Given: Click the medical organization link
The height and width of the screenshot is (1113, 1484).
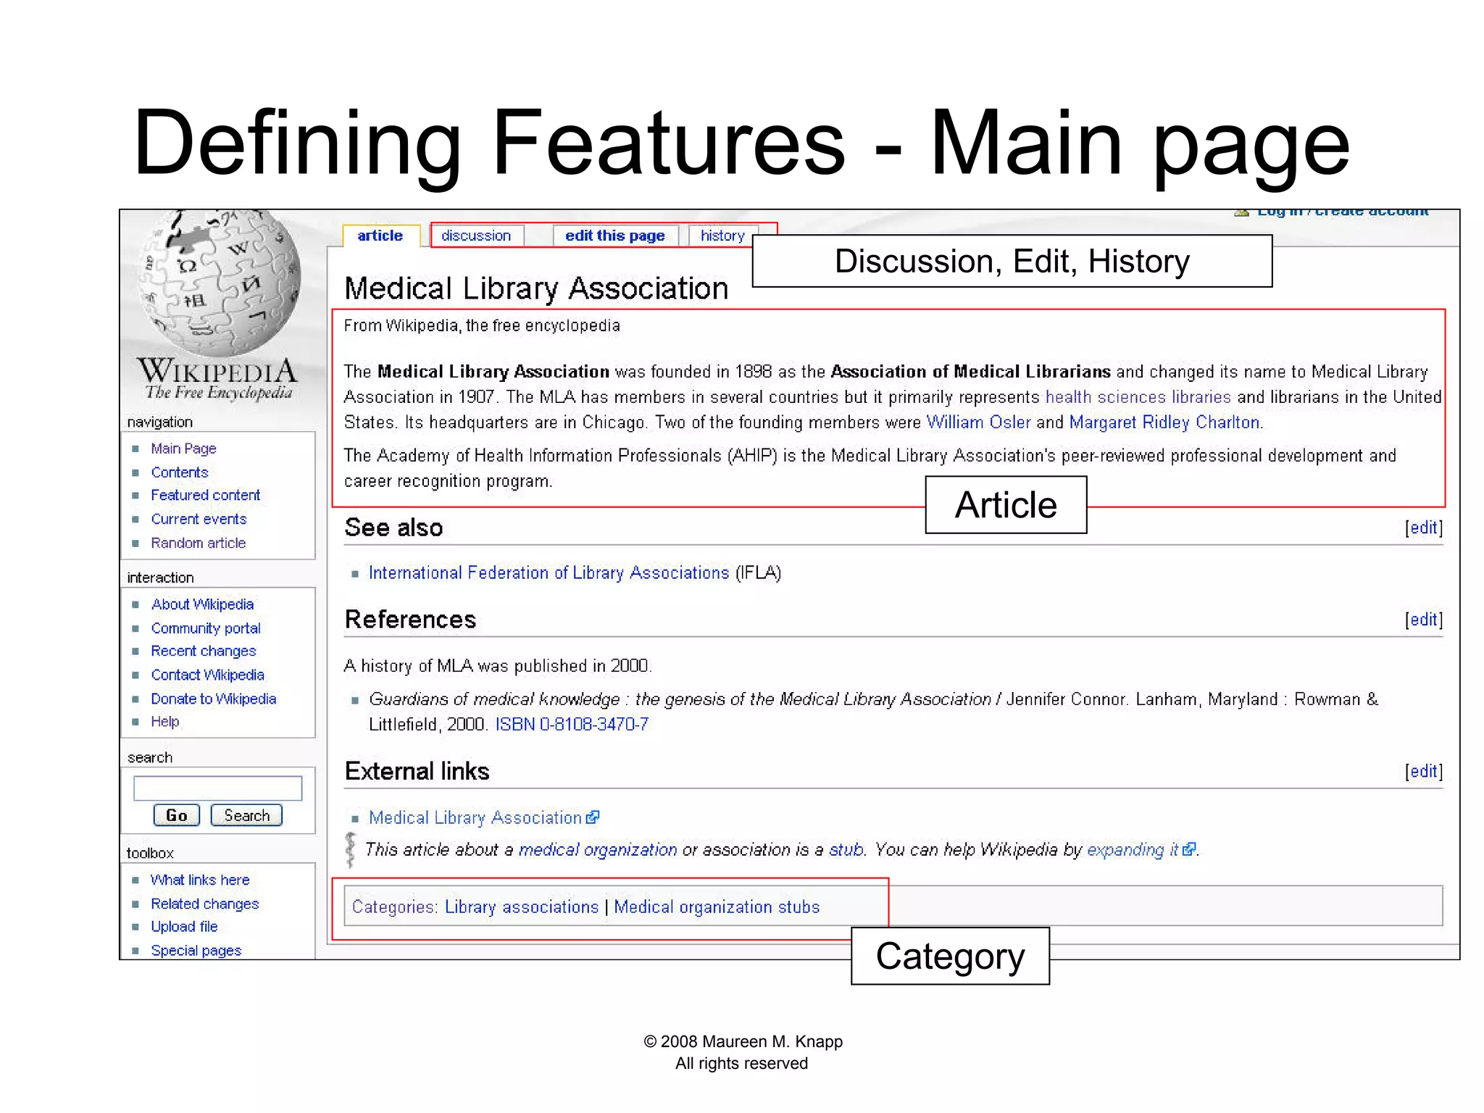Looking at the screenshot, I should [598, 849].
